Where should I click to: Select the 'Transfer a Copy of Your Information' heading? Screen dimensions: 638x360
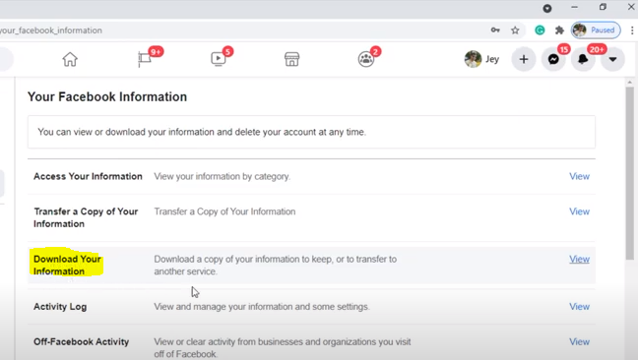point(86,217)
